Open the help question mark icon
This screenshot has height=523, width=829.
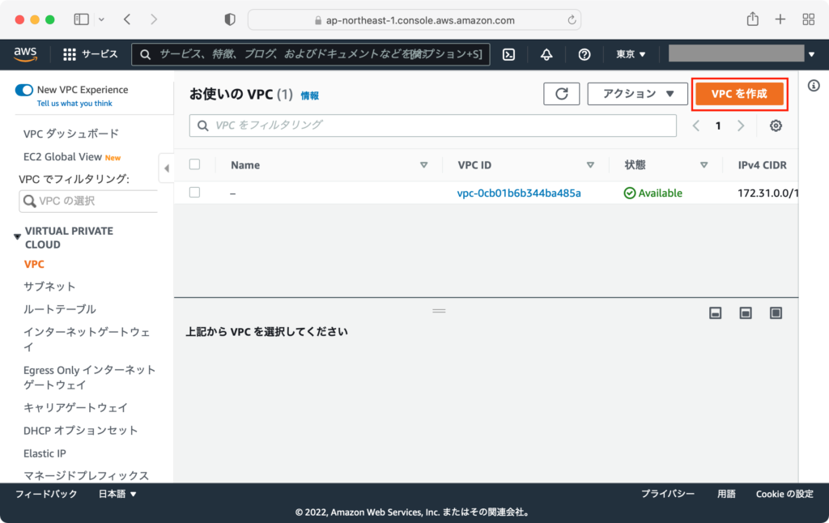pyautogui.click(x=585, y=54)
